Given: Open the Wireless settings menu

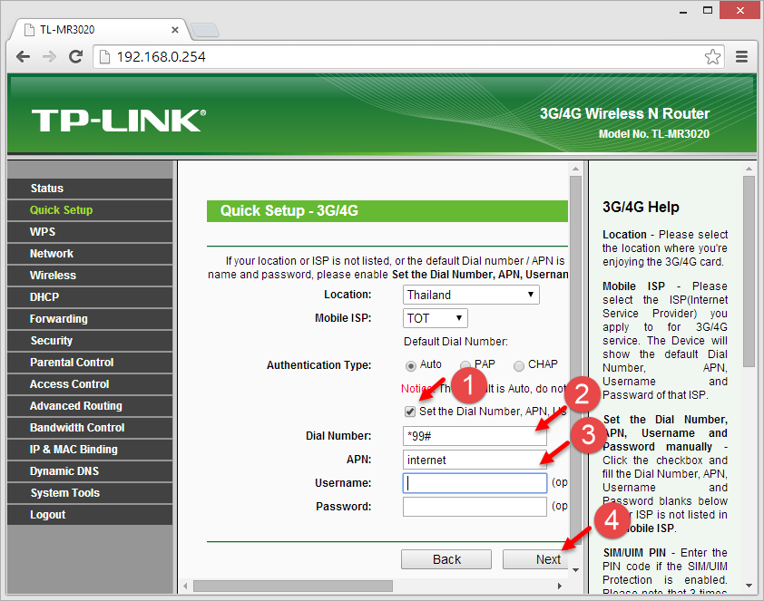Looking at the screenshot, I should pos(90,276).
